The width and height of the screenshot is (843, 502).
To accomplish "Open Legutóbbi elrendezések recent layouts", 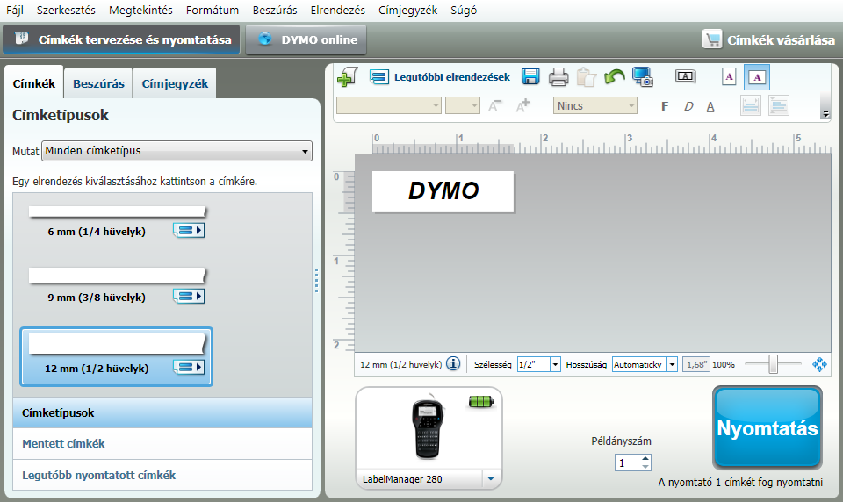I will [x=440, y=77].
